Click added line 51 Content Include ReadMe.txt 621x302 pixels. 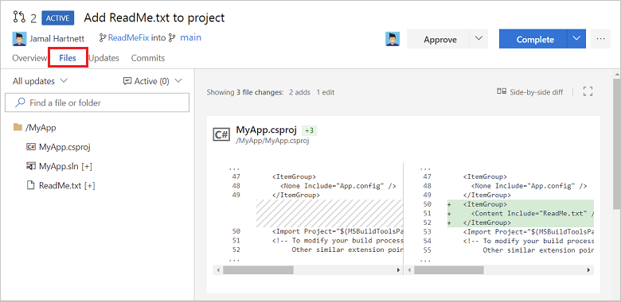[x=521, y=214]
